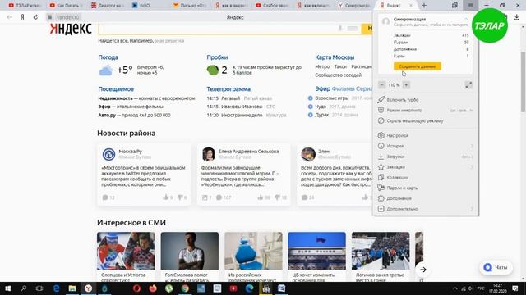The image size is (526, 295).
Task: Like Елена Андреевна Селькова's post
Action: [x=261, y=197]
